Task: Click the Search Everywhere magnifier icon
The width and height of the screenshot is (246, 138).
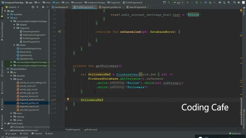Action: pos(234,3)
